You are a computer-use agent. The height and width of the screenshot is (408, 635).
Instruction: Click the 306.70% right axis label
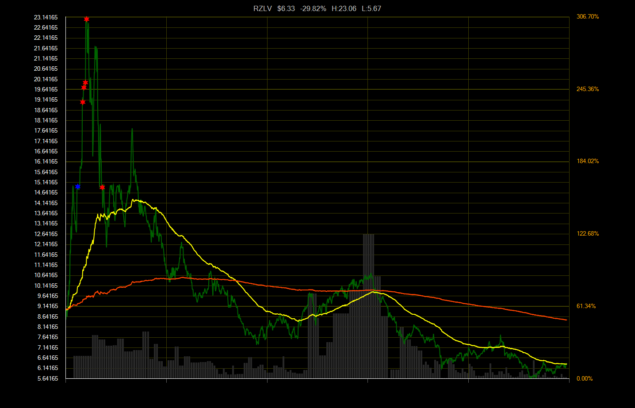588,16
